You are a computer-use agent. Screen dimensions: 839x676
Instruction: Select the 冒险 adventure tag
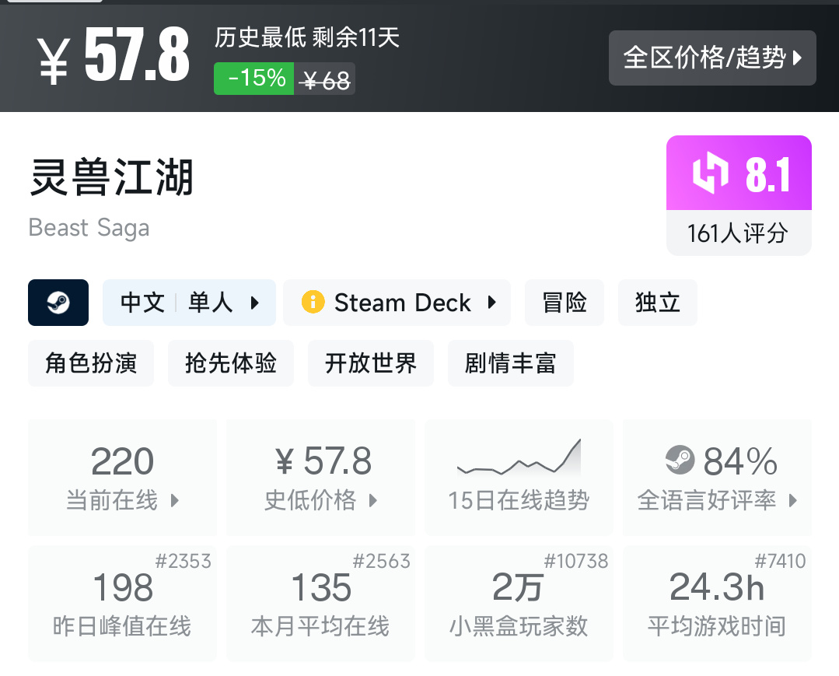pyautogui.click(x=565, y=303)
